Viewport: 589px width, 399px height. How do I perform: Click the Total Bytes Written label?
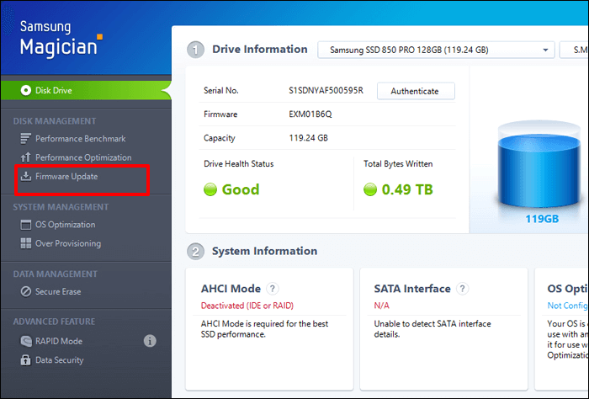[398, 164]
